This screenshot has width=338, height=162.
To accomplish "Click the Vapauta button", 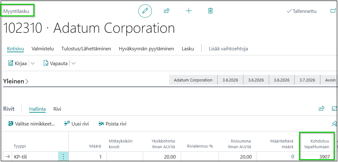I will click(x=55, y=64).
